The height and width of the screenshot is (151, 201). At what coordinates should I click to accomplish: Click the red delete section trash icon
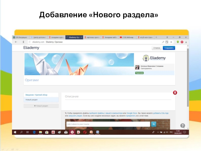click(175, 93)
